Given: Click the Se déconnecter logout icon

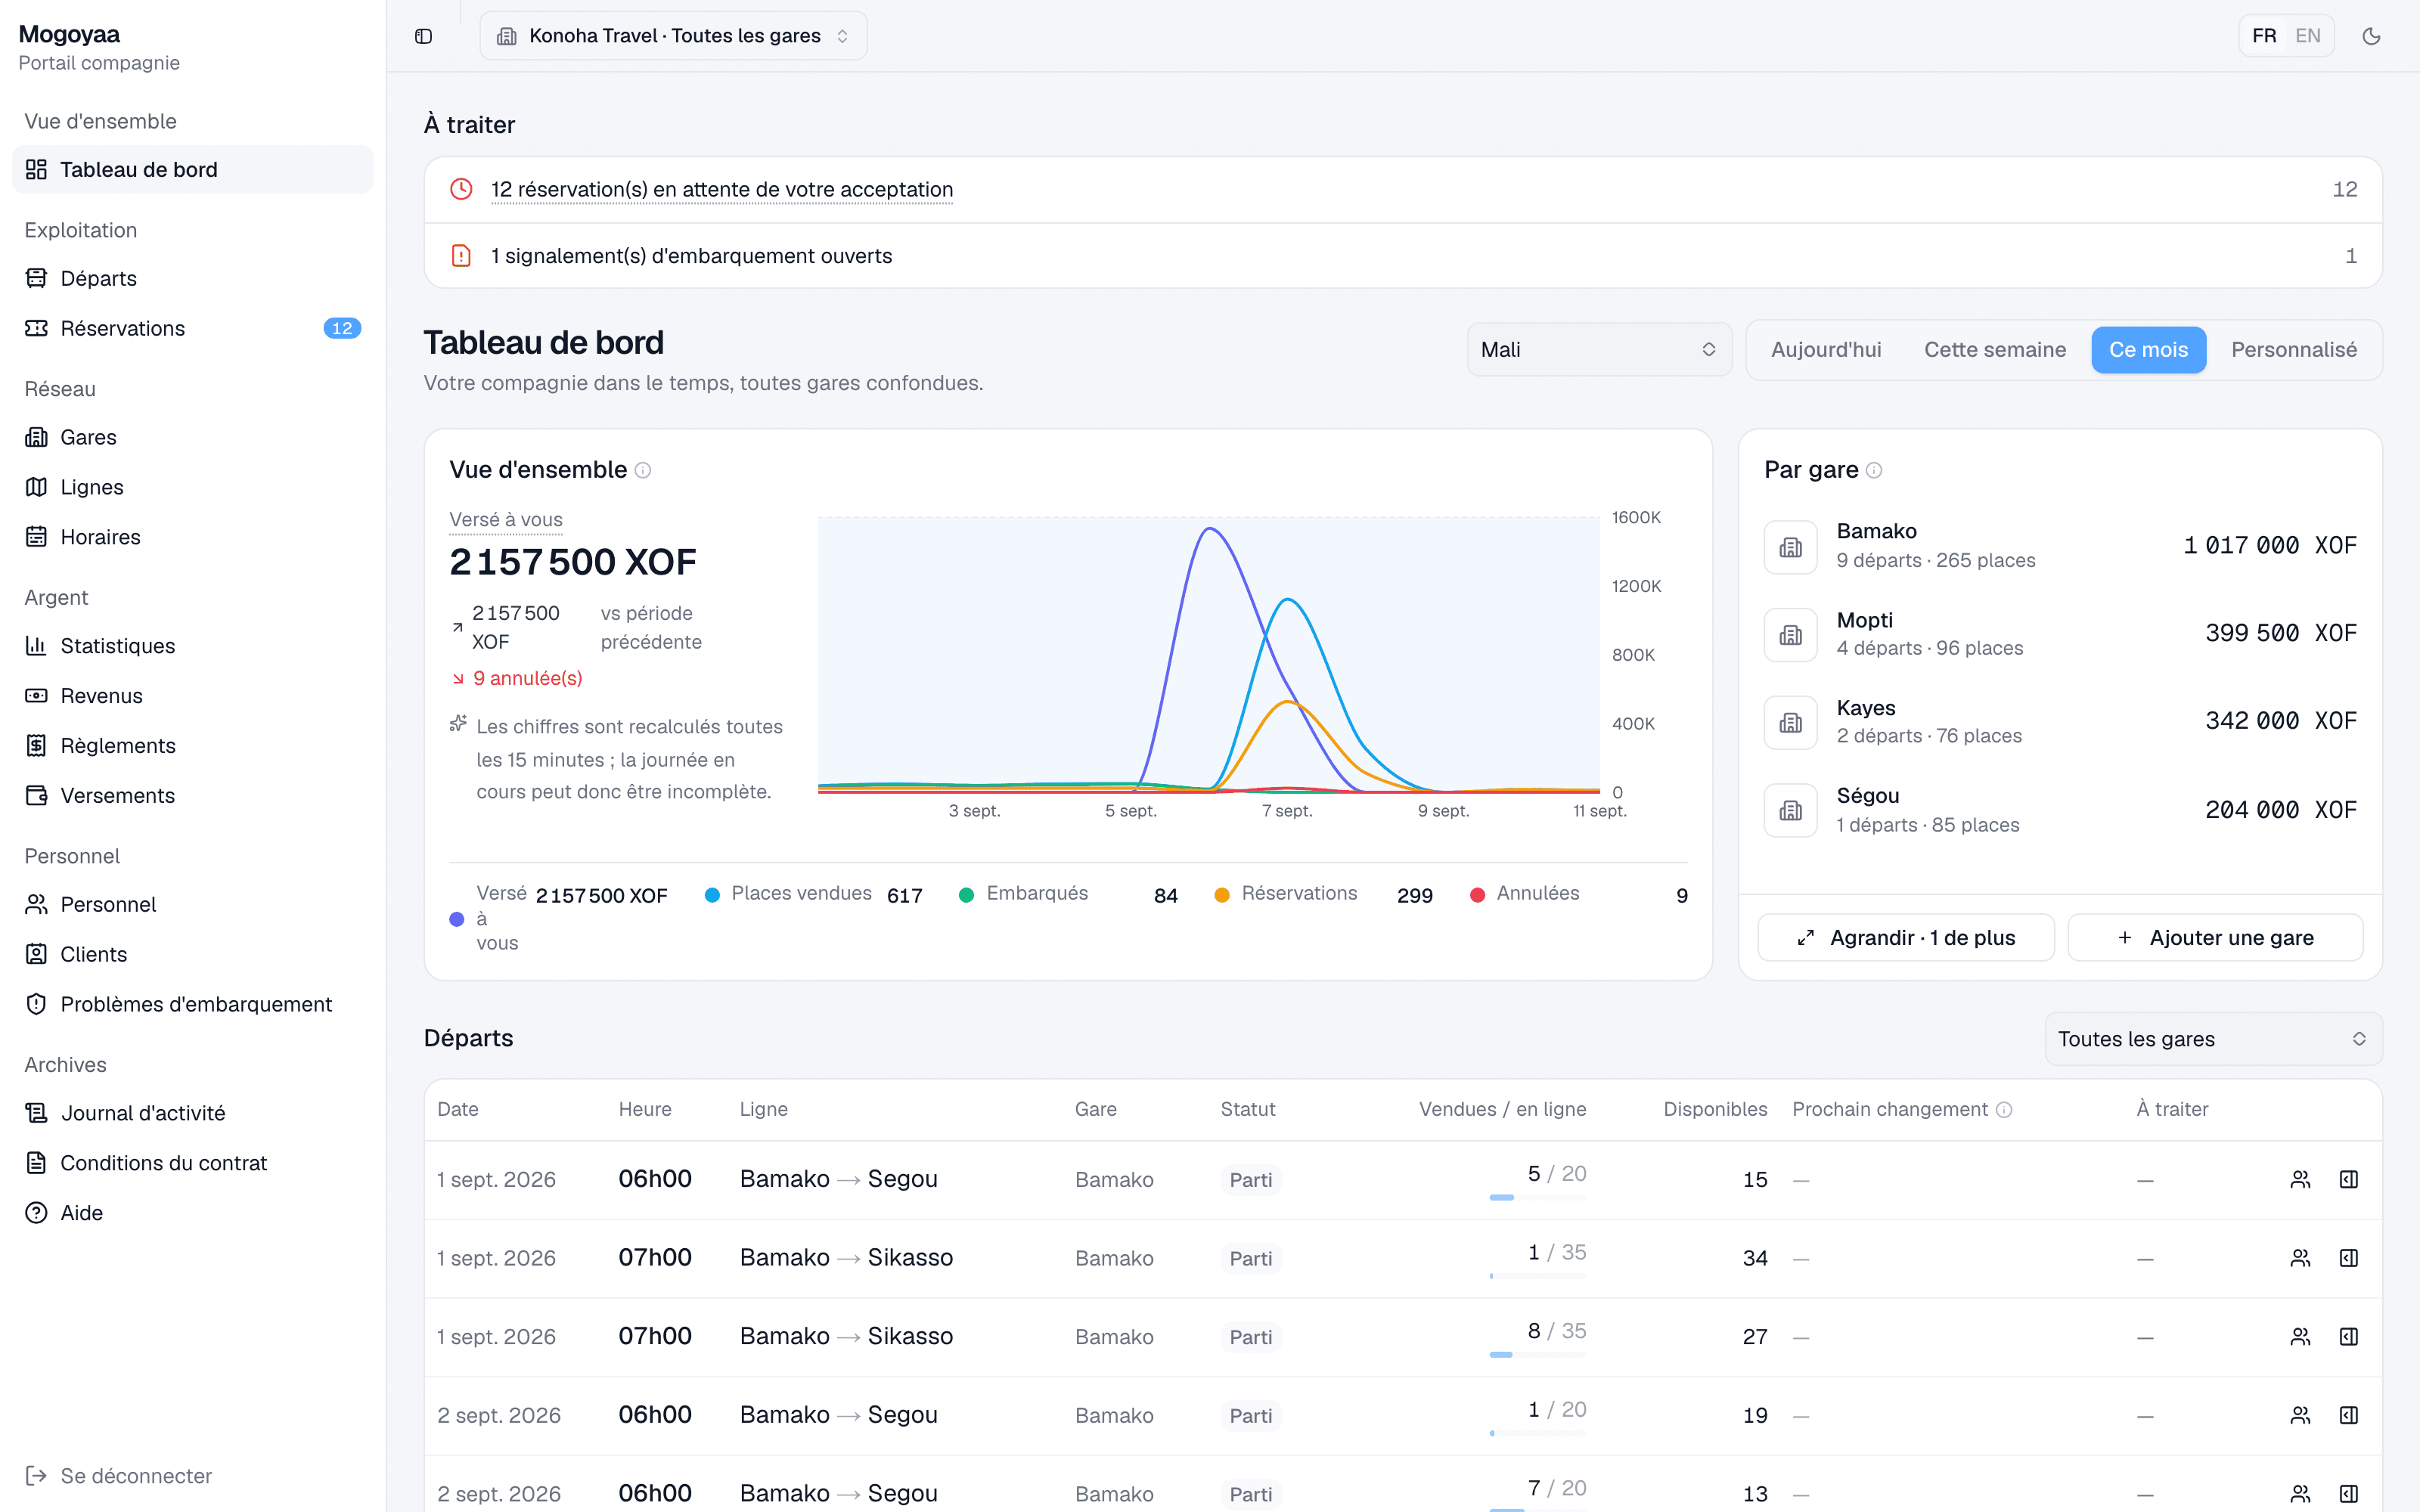Looking at the screenshot, I should (x=36, y=1475).
